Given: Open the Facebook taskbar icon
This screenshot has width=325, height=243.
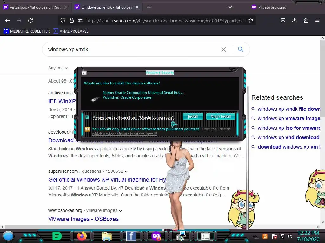Looking at the screenshot, I should pos(131,236).
